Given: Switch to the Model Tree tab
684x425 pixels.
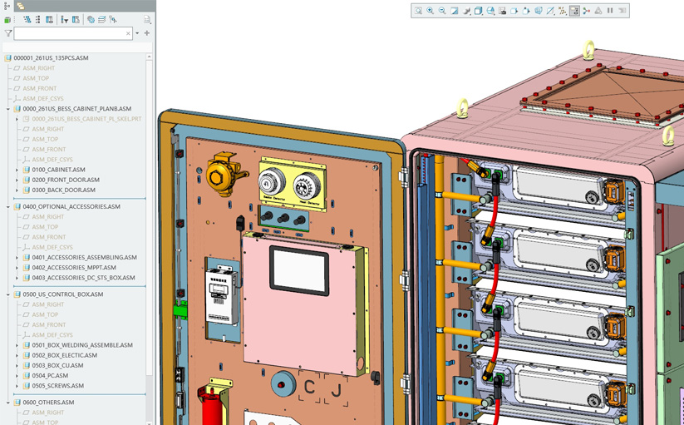Looking at the screenshot, I should pyautogui.click(x=7, y=6).
